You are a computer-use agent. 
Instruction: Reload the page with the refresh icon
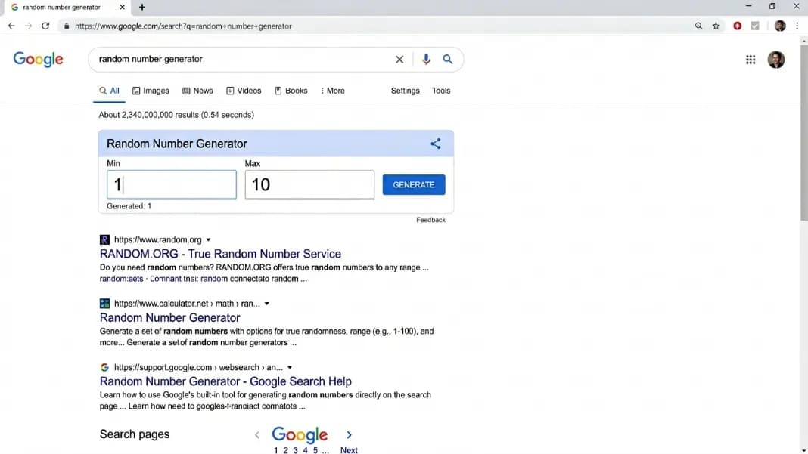coord(45,26)
